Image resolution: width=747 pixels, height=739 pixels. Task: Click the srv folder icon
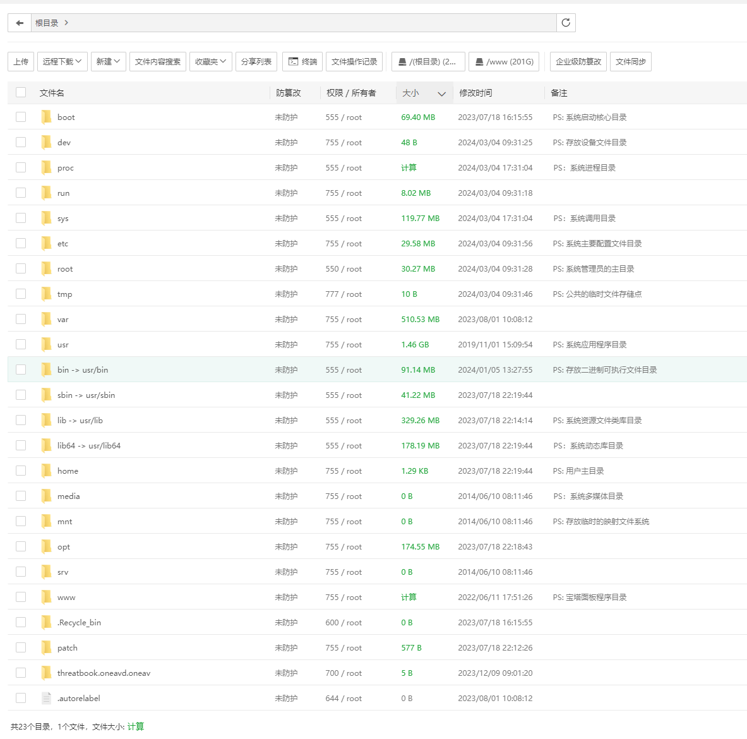(x=46, y=572)
